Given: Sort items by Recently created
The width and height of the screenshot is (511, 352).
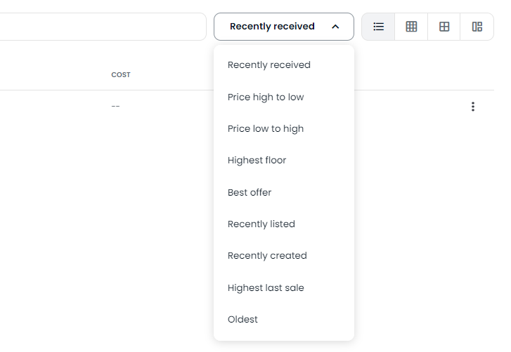Looking at the screenshot, I should coord(267,256).
